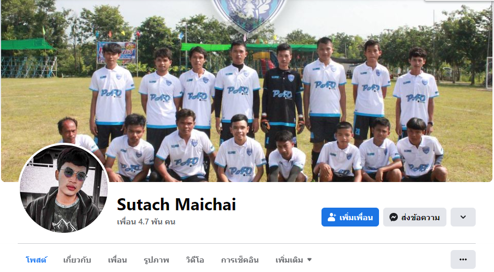Expand the เพิ่มเติม tab dropdown arrow
The image size is (494, 272).
[309, 260]
